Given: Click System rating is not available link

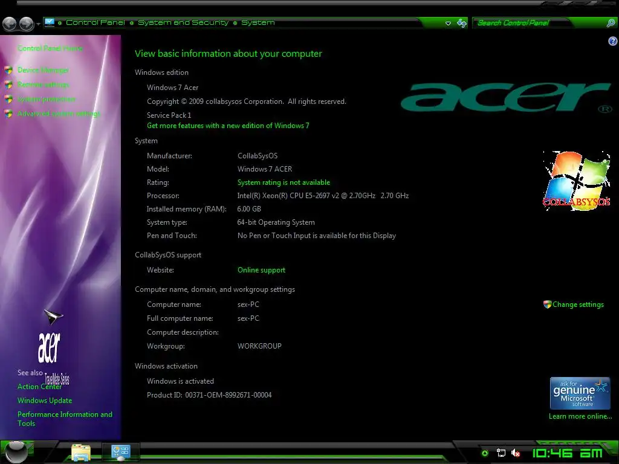Looking at the screenshot, I should tap(284, 182).
